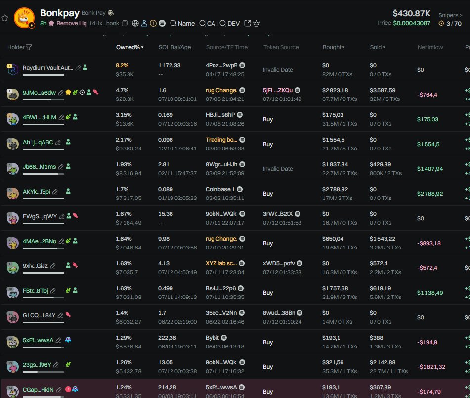The height and width of the screenshot is (398, 470).
Task: Open the red fish badge on 9JMo...a6dw
Action: (96, 92)
